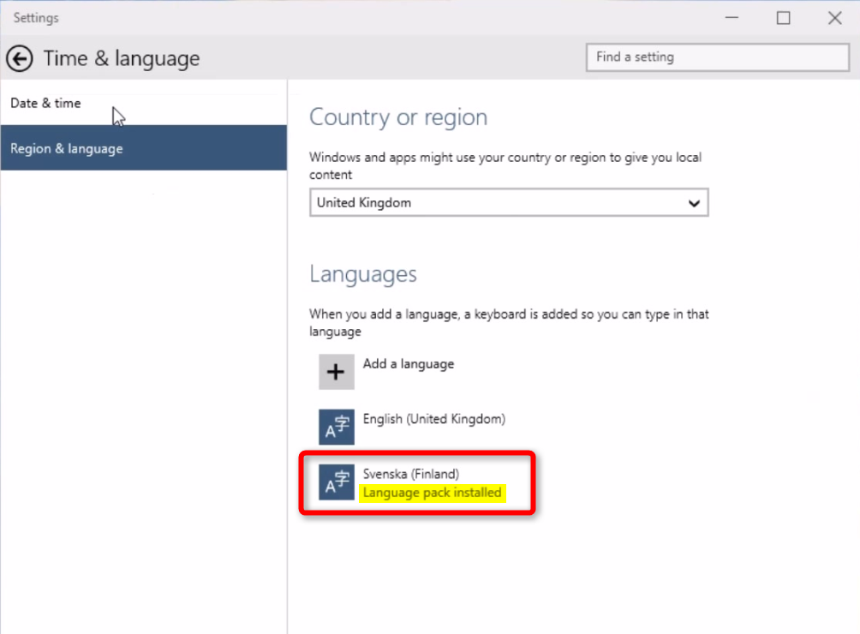Screen dimensions: 860x634
Task: Select the Svenska (Finland) entry text
Action: [x=411, y=474]
